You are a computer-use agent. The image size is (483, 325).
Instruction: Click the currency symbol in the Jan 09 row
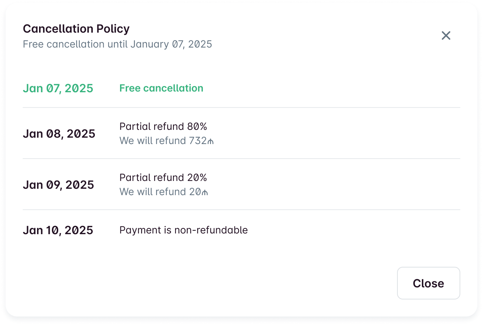pos(205,192)
